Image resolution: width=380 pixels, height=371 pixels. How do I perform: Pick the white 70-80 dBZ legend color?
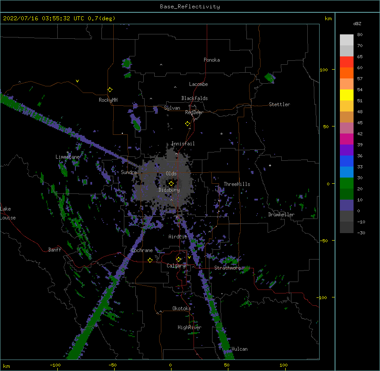pos(346,40)
